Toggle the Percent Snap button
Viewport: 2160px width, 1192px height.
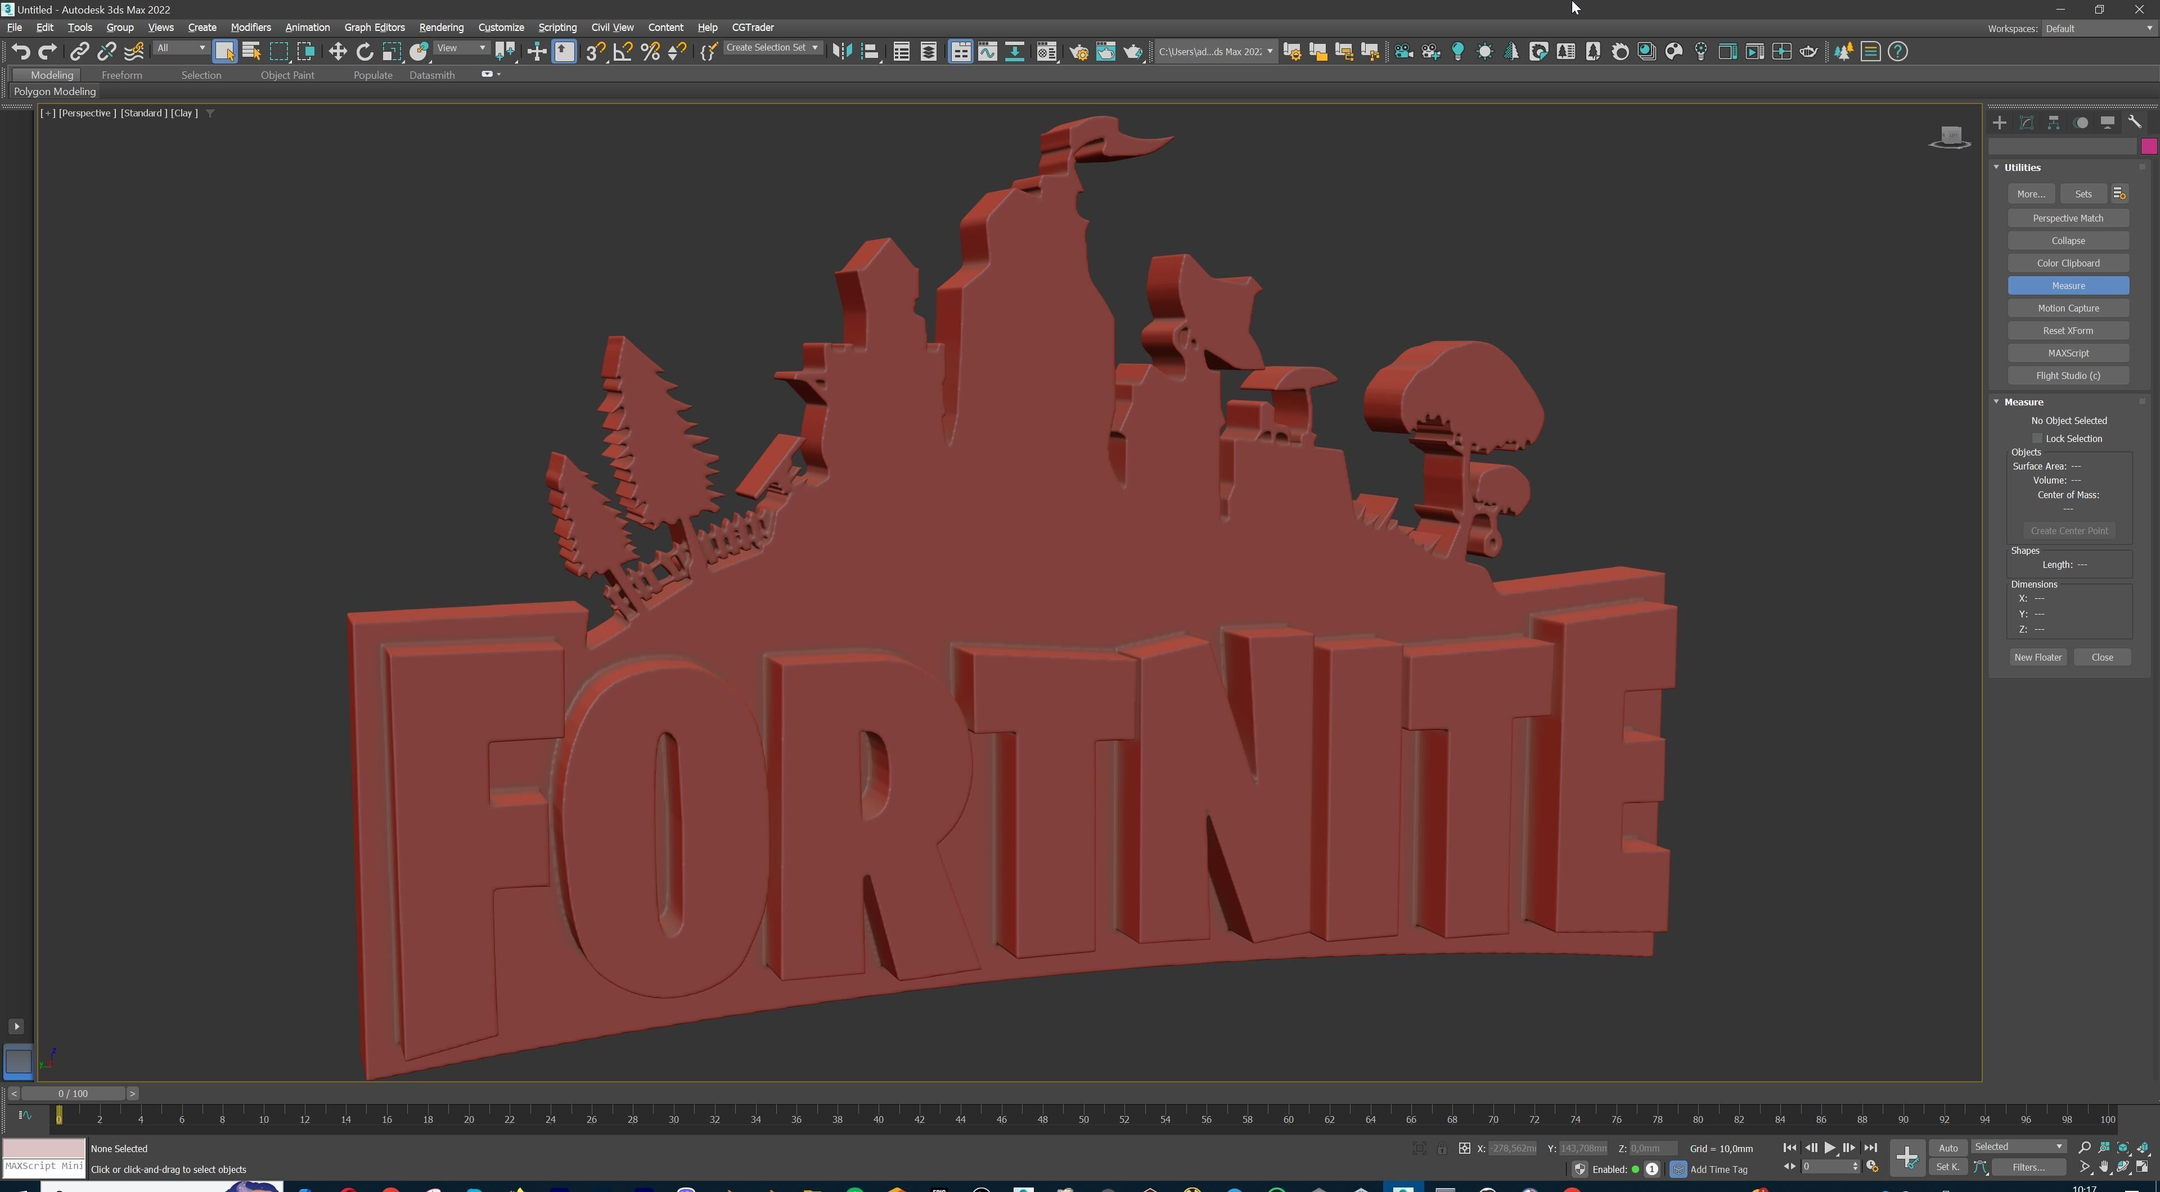pyautogui.click(x=650, y=52)
